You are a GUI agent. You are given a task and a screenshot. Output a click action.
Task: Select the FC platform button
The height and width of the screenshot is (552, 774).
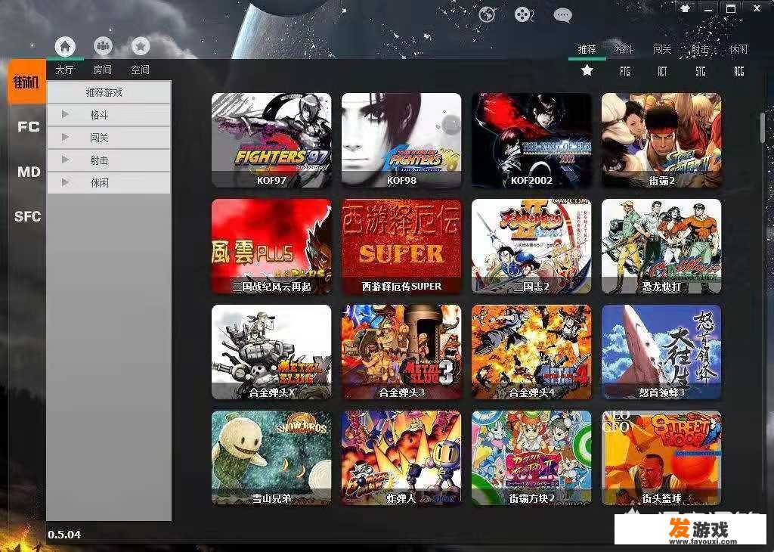pos(29,127)
